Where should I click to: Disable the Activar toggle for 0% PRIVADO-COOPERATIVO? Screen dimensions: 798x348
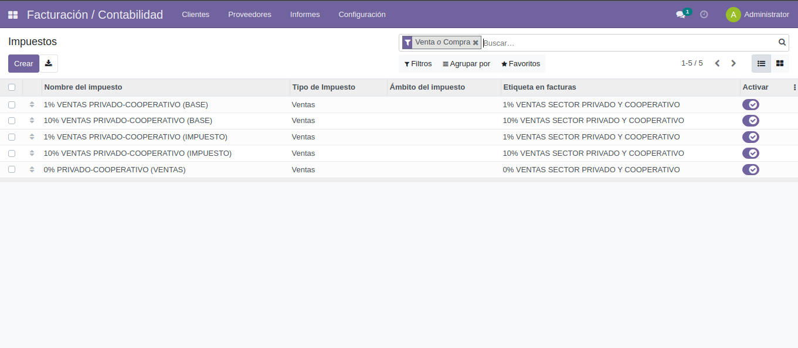point(751,169)
